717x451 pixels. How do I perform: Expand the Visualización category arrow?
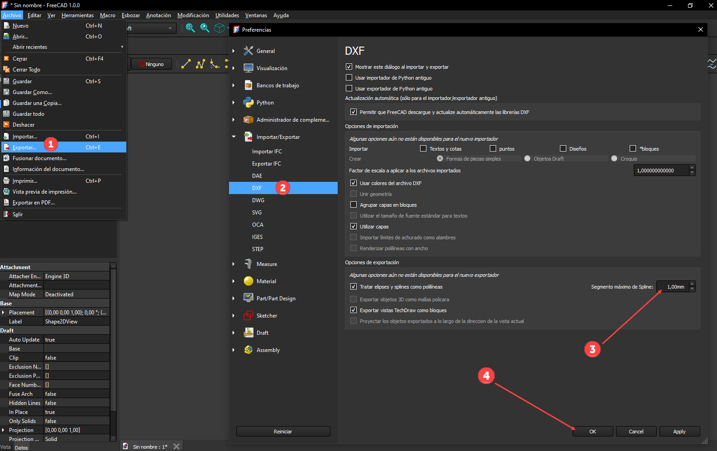234,68
